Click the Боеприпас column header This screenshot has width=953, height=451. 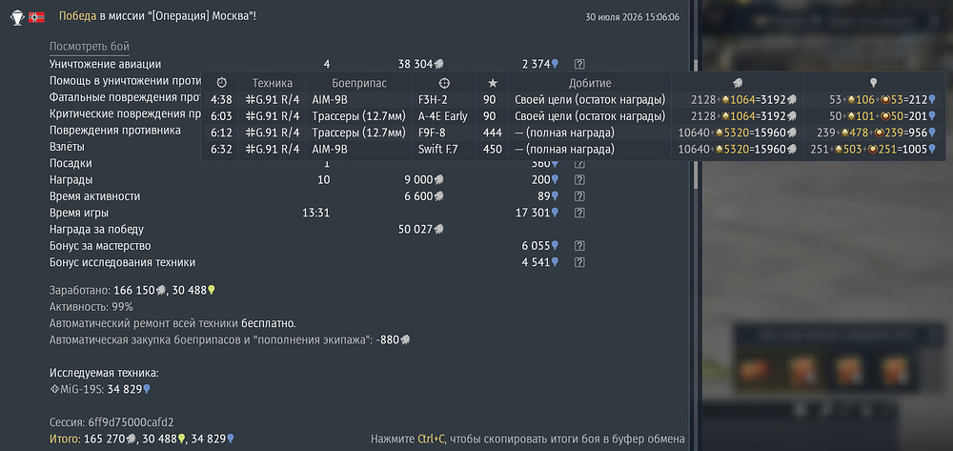(x=359, y=83)
